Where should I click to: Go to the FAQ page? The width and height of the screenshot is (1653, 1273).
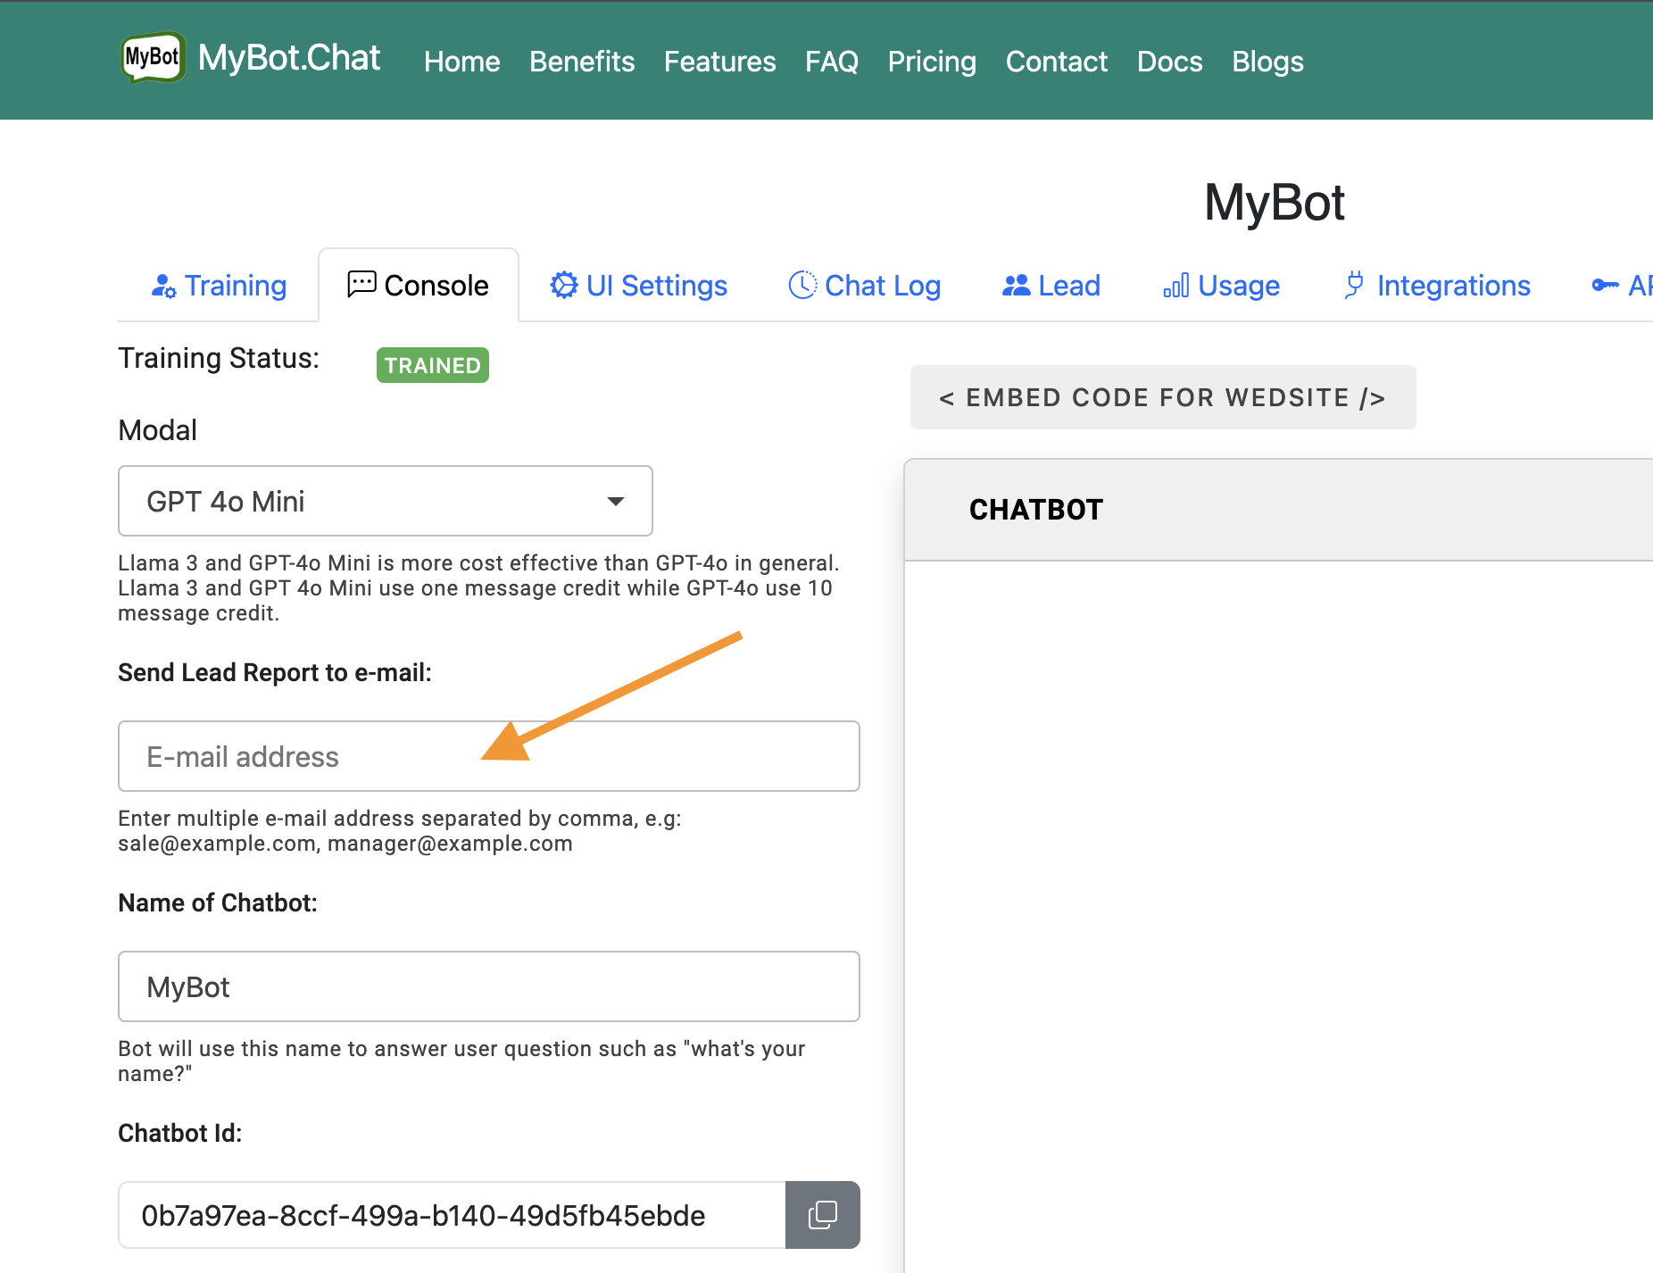(x=831, y=62)
